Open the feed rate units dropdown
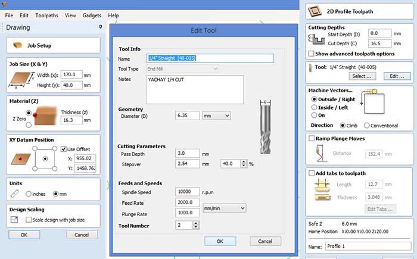This screenshot has height=259, width=417. pyautogui.click(x=225, y=208)
